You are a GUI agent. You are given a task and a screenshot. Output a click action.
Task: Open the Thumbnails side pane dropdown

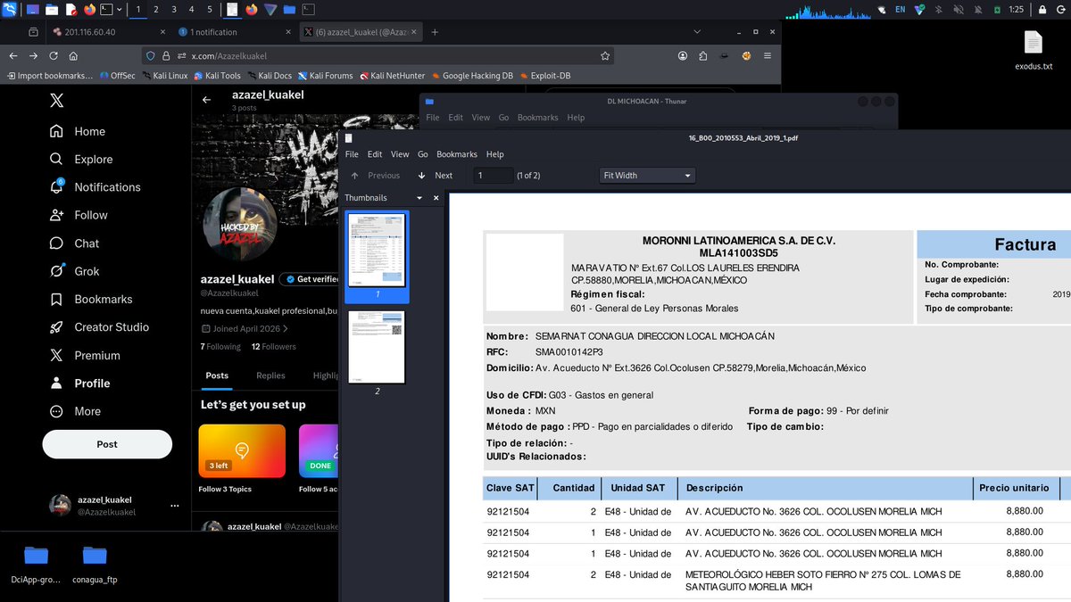point(419,198)
